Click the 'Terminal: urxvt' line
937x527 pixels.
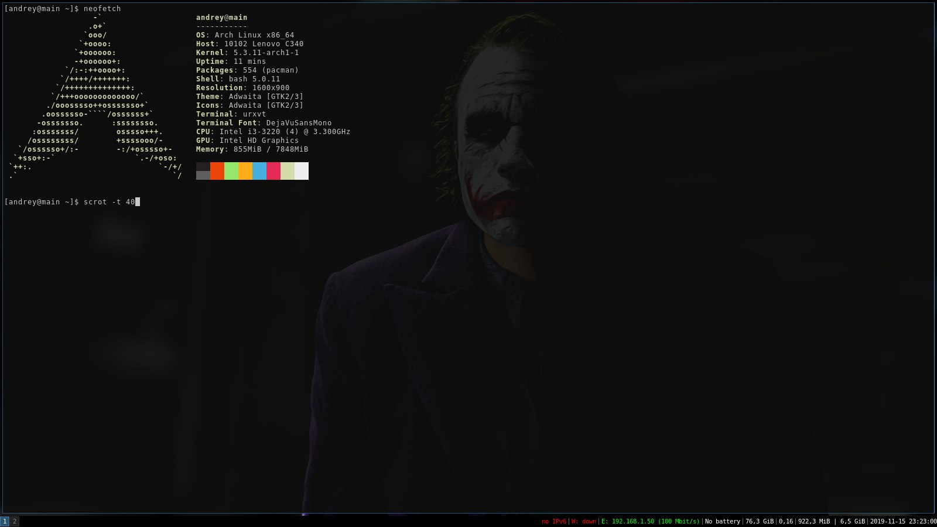[231, 114]
